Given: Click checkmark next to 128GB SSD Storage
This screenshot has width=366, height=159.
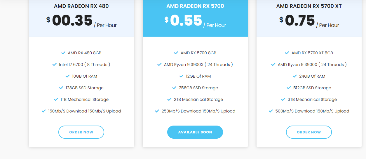Looking at the screenshot, I should 61,88.
